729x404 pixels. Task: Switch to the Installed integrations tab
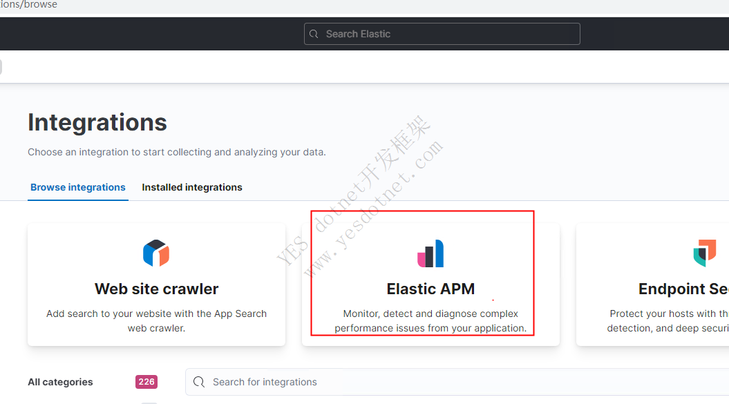tap(192, 187)
